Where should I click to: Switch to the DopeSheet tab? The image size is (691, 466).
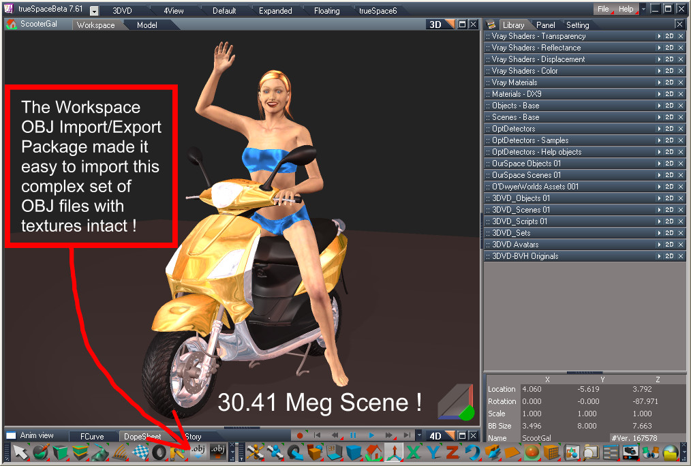point(142,436)
